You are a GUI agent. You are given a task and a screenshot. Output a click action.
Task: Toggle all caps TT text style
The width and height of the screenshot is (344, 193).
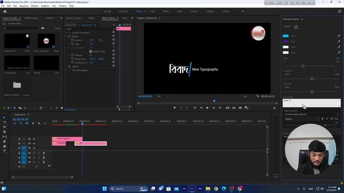point(332,119)
